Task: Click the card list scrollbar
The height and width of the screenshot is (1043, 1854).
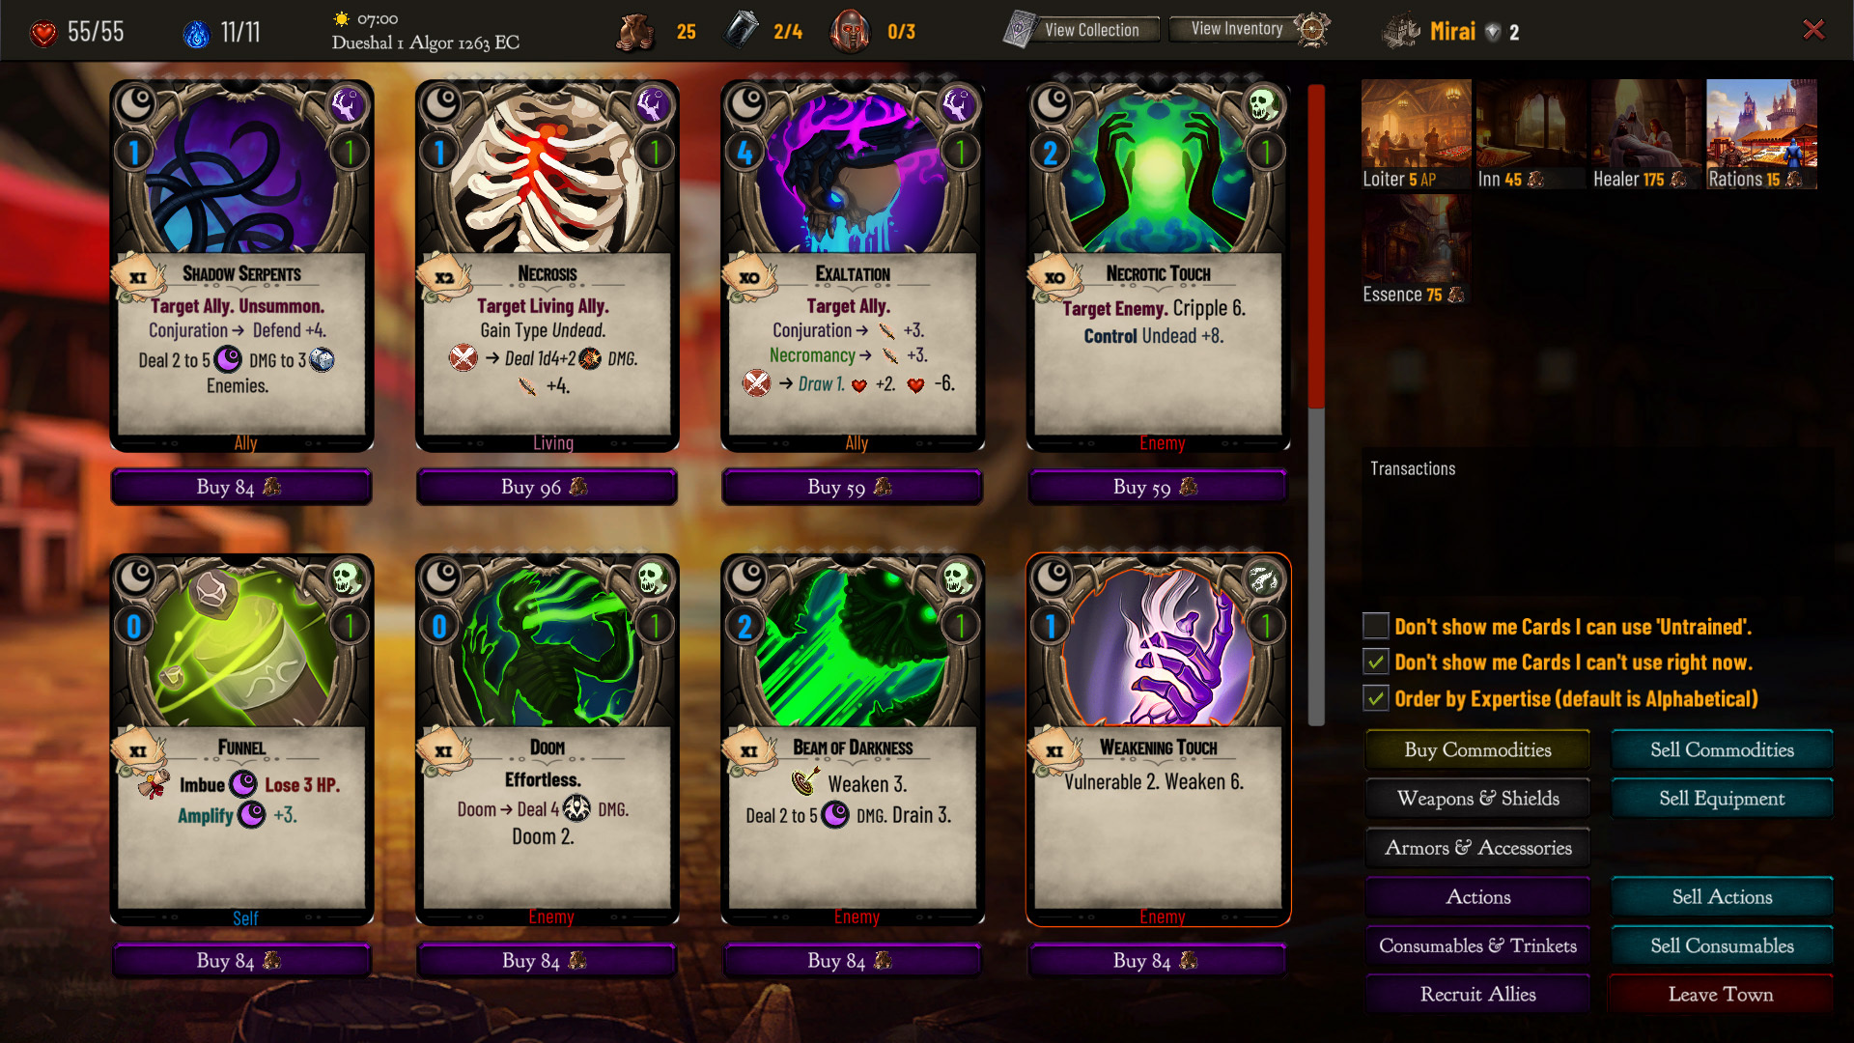Action: pos(1315,404)
